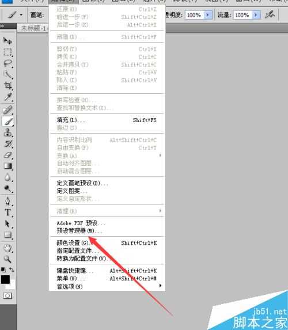The width and height of the screenshot is (288, 330).
Task: Open the background color picker
Action: 12,286
